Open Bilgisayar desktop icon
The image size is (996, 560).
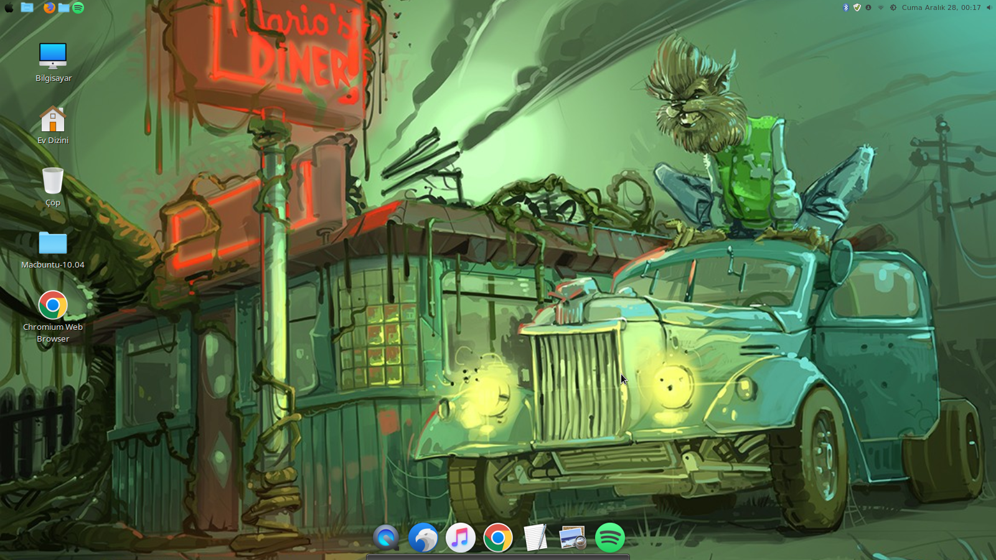pos(53,63)
